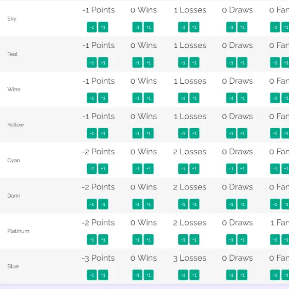Screen dimensions: 289x289
Task: Increment Yellow's Wins by one
Action: click(149, 133)
